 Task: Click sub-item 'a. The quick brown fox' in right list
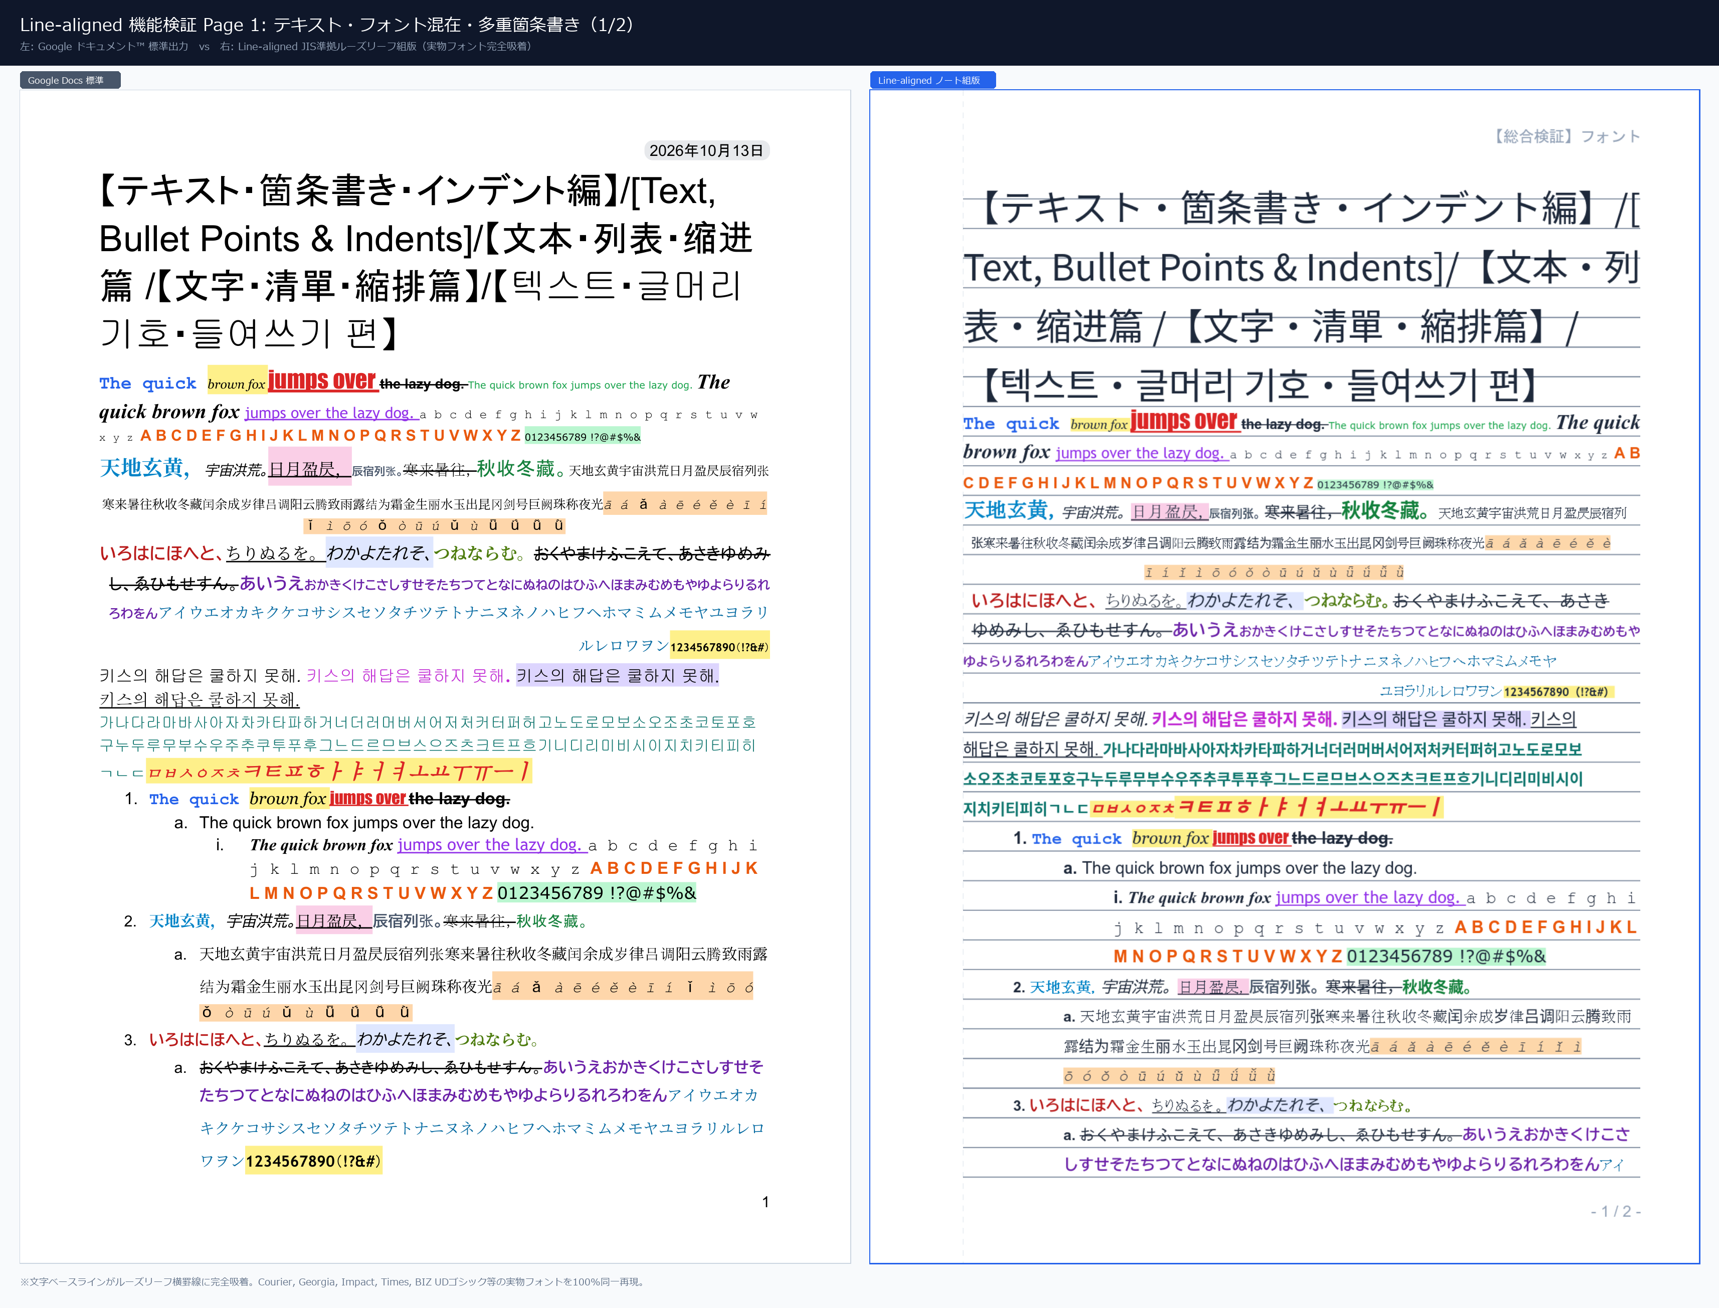(x=1240, y=868)
